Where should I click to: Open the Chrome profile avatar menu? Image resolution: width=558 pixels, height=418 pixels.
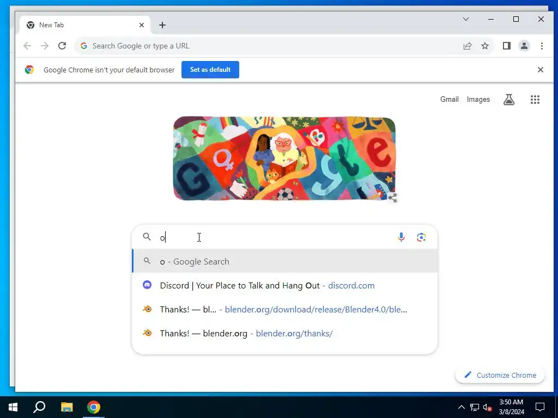[524, 46]
